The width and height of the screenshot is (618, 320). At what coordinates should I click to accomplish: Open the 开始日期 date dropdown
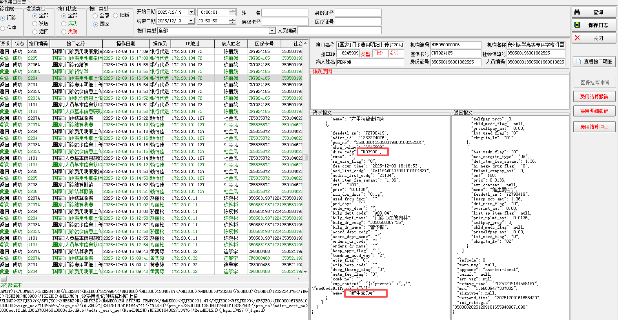191,13
